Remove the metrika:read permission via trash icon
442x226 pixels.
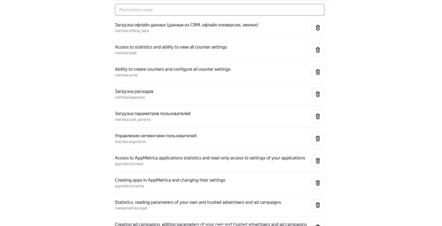(x=318, y=50)
